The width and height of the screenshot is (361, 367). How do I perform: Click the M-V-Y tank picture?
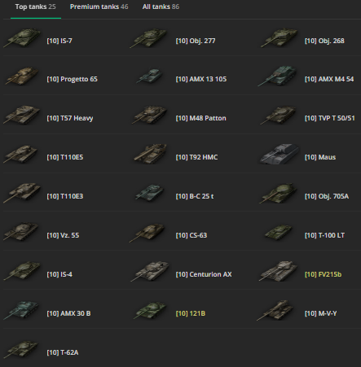275,310
